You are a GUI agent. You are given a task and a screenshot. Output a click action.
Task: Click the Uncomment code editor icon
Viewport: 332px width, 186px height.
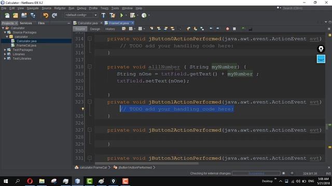[250, 29]
